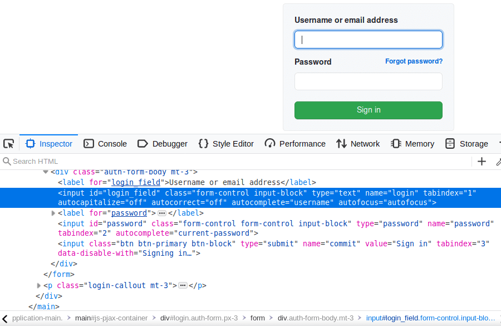Open the Forgot password link
Image resolution: width=501 pixels, height=326 pixels.
(x=414, y=61)
